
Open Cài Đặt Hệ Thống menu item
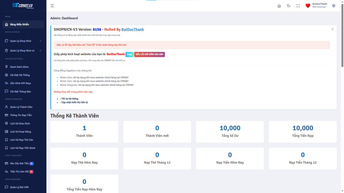20,75
